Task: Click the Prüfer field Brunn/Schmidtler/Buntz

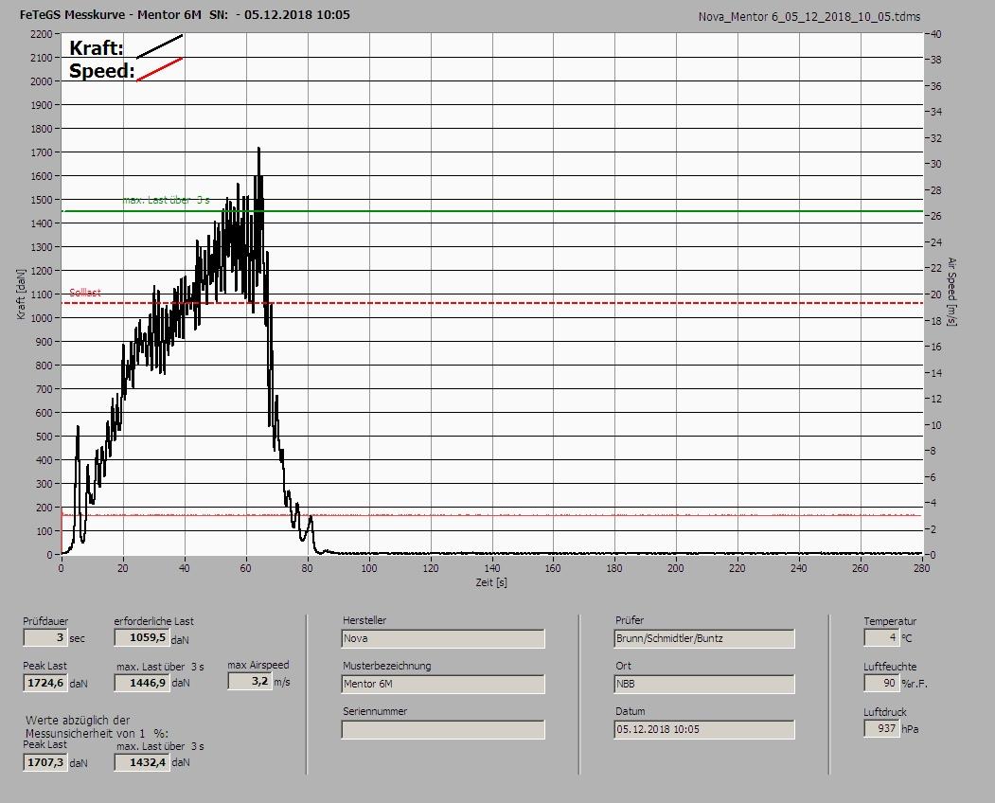Action: (704, 638)
